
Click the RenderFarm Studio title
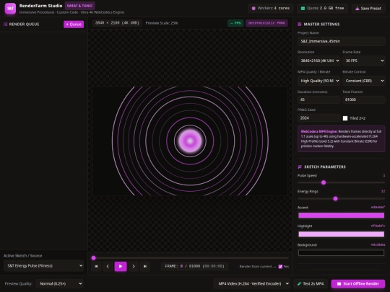[x=40, y=6]
